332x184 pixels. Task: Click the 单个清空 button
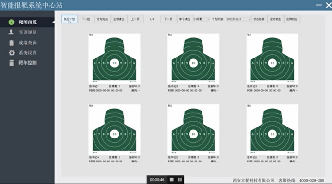(x=185, y=19)
